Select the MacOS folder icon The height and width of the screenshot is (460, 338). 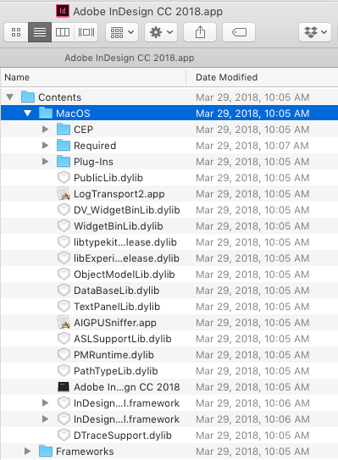pos(46,113)
